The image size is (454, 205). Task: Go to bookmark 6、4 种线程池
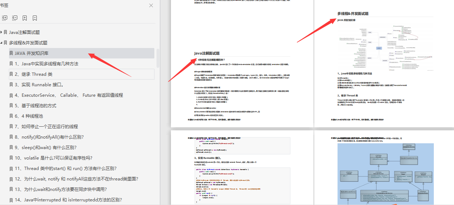point(29,116)
